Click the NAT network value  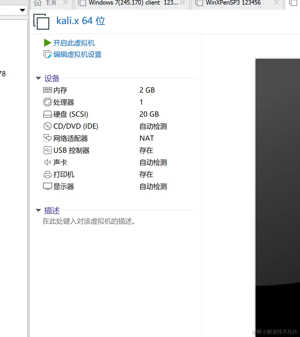(147, 138)
